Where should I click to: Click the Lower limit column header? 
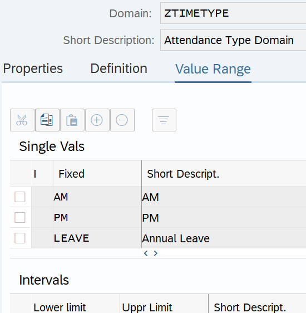[x=75, y=305]
